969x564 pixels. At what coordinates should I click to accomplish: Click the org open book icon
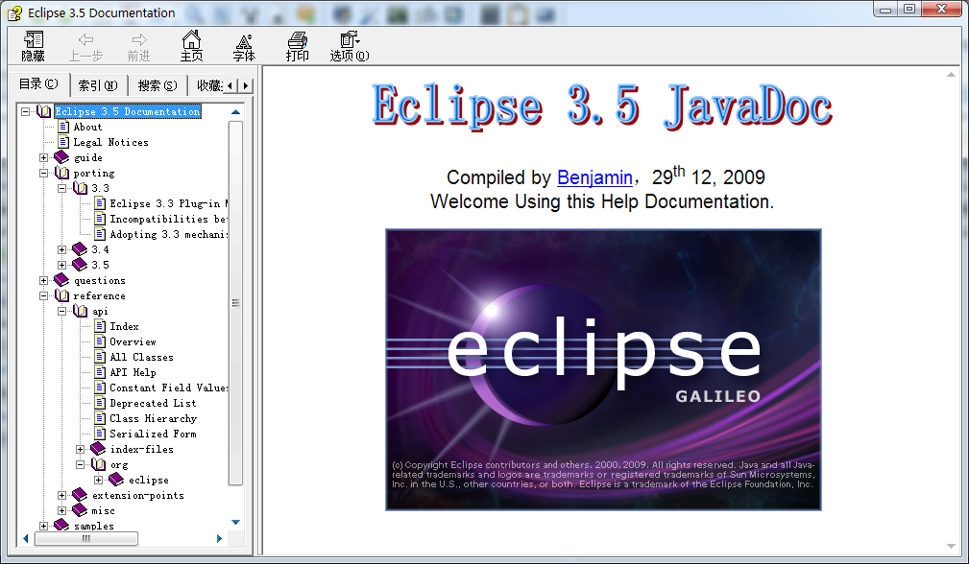[x=98, y=464]
